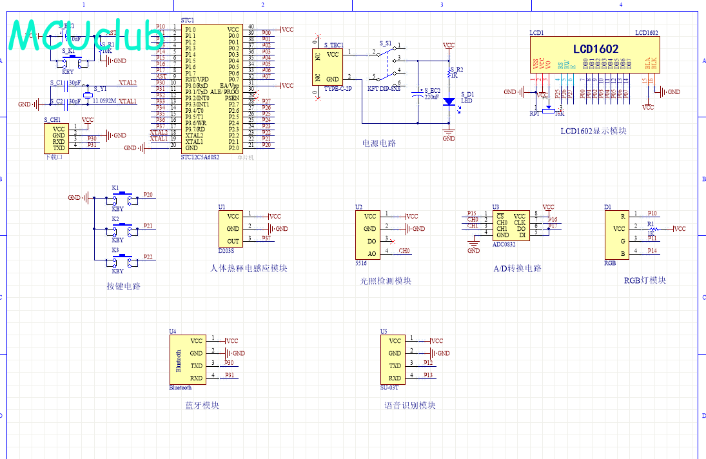Select the S_CH1 download port header
The image size is (706, 459).
(x=58, y=137)
